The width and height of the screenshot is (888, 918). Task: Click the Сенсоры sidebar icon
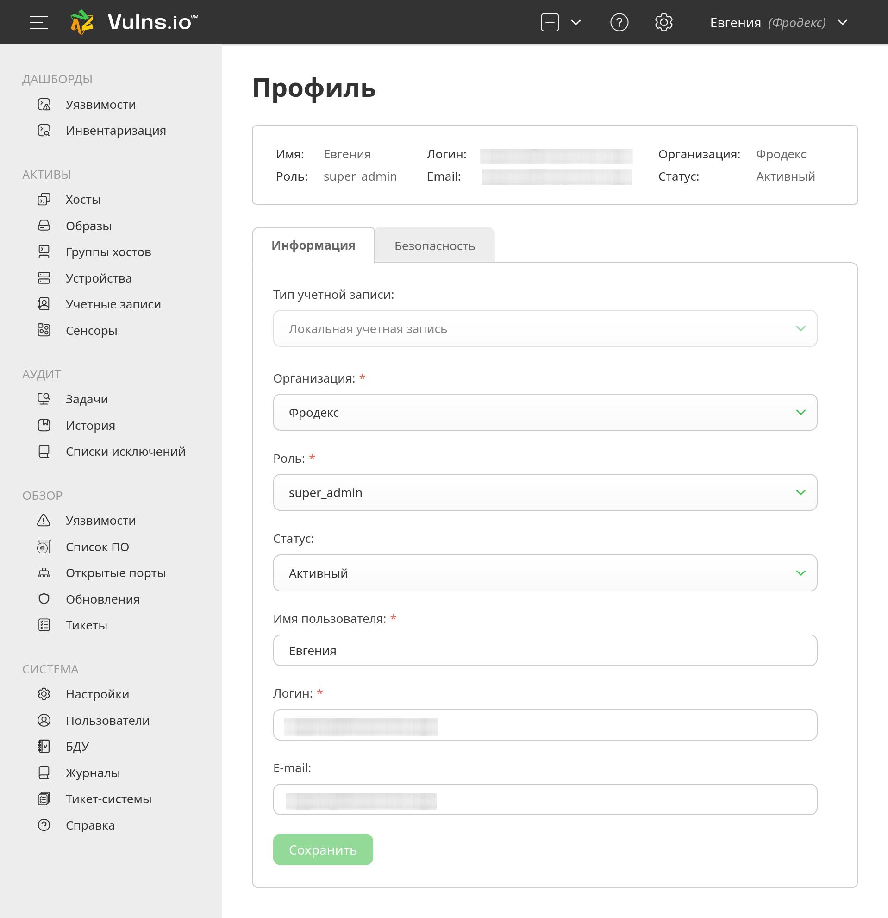[x=44, y=330]
